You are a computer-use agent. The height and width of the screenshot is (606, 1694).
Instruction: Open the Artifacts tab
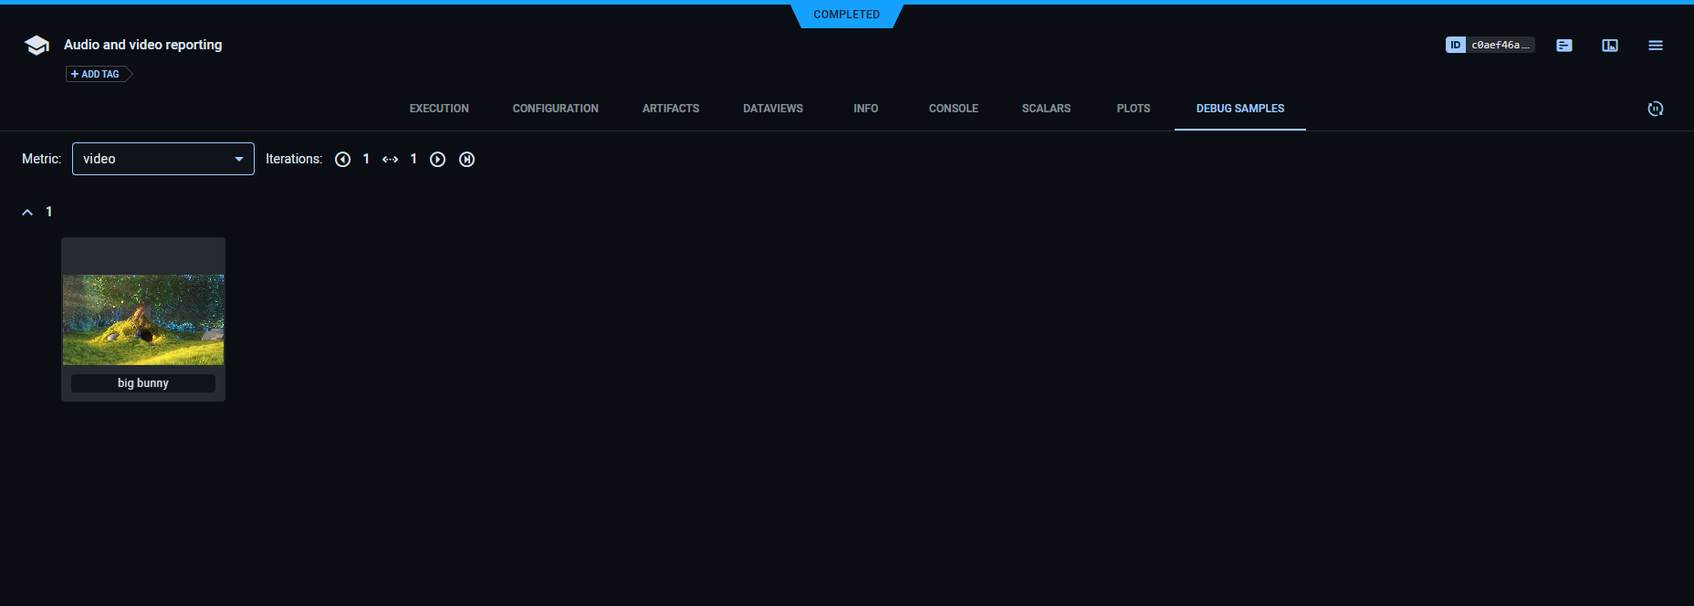(x=670, y=109)
